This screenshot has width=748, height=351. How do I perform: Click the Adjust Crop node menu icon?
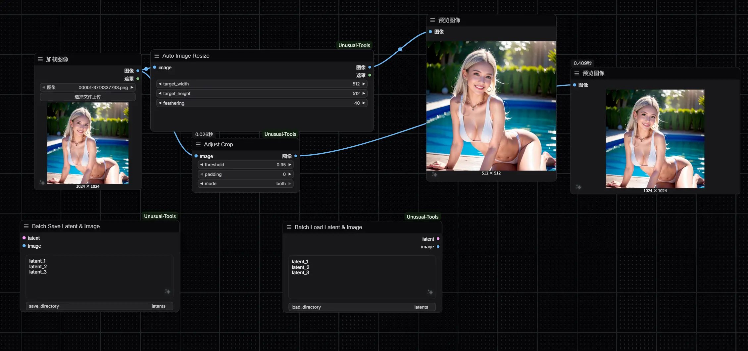click(x=198, y=144)
